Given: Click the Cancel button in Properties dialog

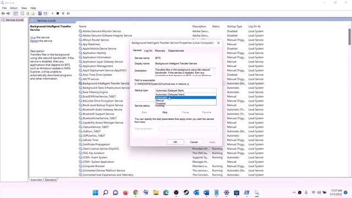Looking at the screenshot, I should (194, 142).
